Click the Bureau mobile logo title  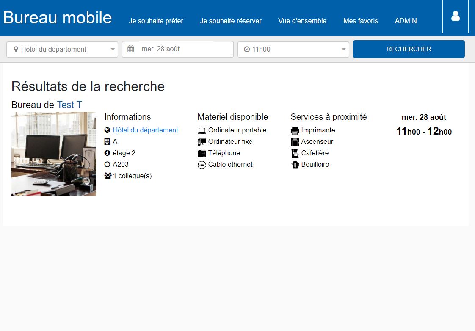(58, 17)
